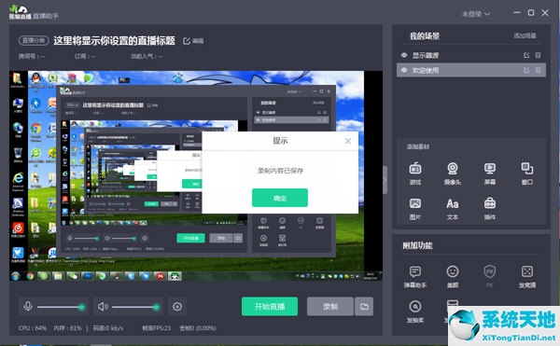Start streaming with 开始直播 button
Viewport: 560px width, 346px height.
click(x=270, y=307)
